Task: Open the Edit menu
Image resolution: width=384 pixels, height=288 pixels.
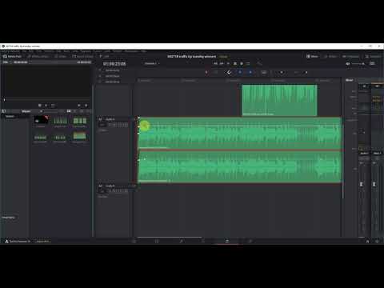Action: tap(31, 51)
